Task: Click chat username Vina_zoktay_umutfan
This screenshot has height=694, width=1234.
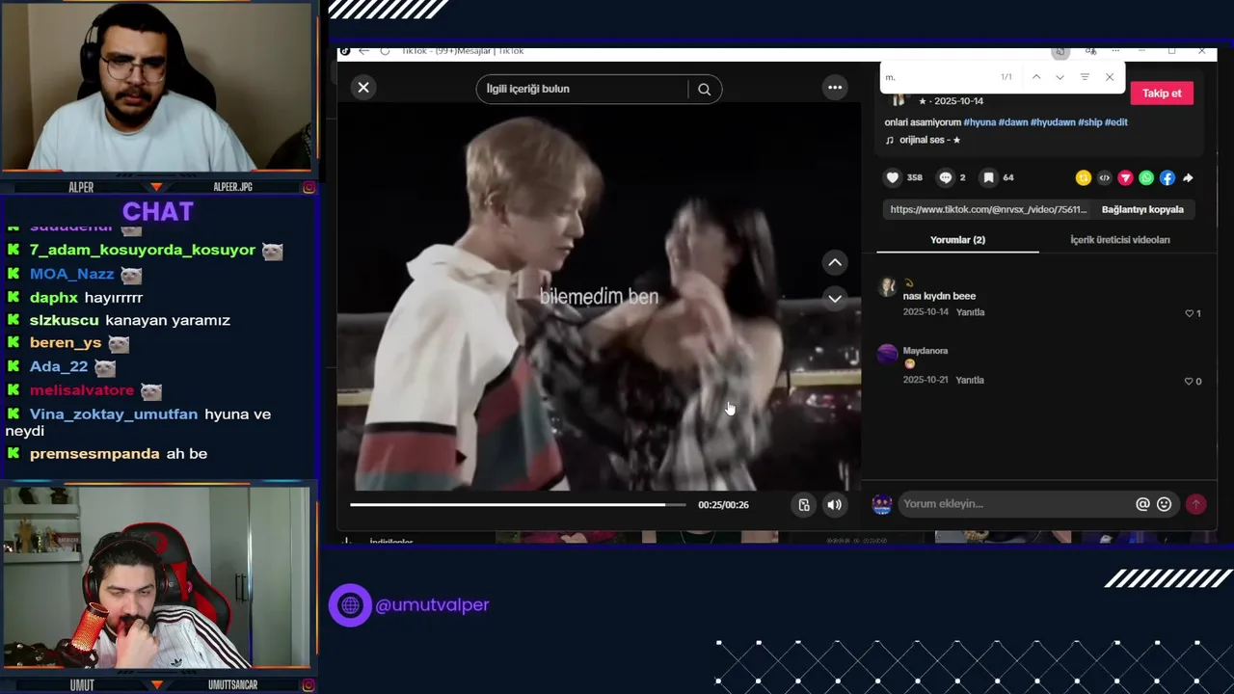Action: [114, 414]
